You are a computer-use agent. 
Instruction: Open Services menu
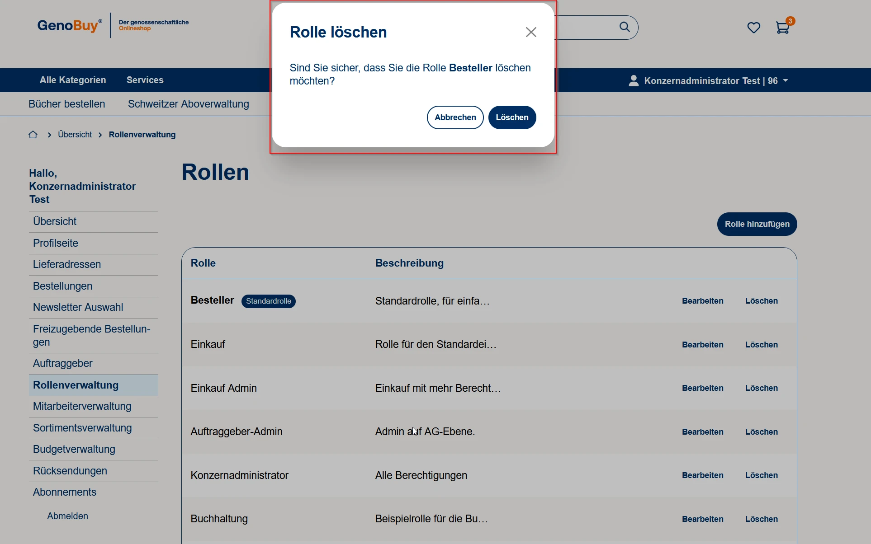[x=145, y=80]
